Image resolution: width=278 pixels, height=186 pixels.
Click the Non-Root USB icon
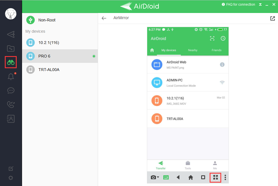pyautogui.click(x=31, y=20)
